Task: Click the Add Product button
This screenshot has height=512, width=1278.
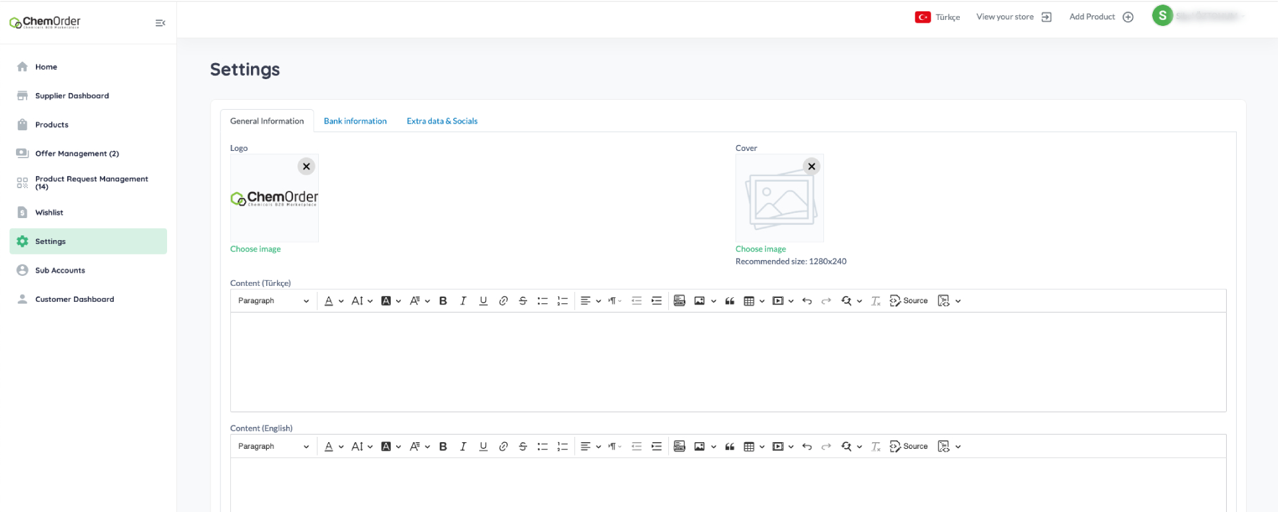Action: point(1100,17)
